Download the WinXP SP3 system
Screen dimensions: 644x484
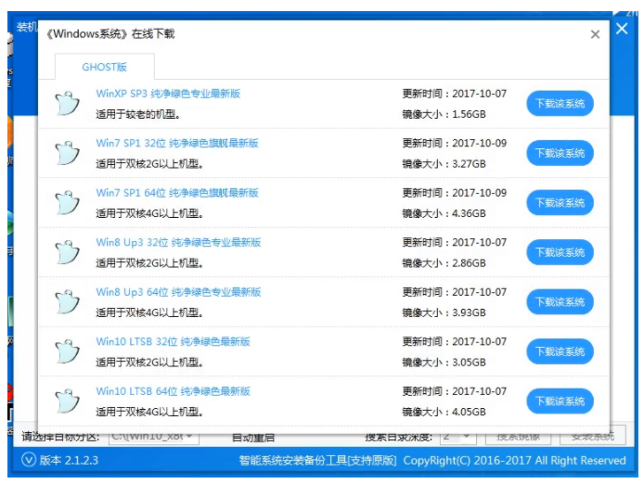(560, 104)
